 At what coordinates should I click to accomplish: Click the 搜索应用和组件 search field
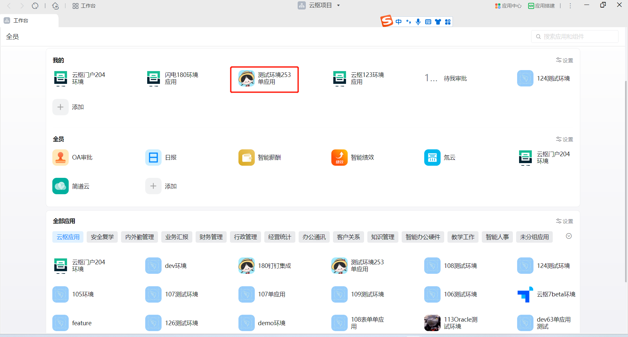(575, 36)
